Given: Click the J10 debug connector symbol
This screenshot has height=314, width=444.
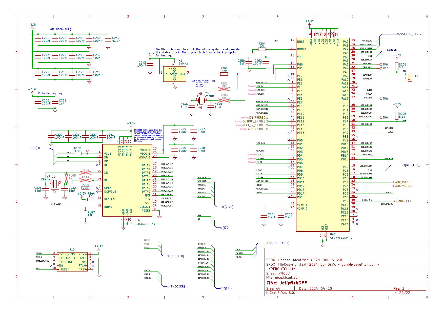Looking at the screenshot, I should (72, 262).
